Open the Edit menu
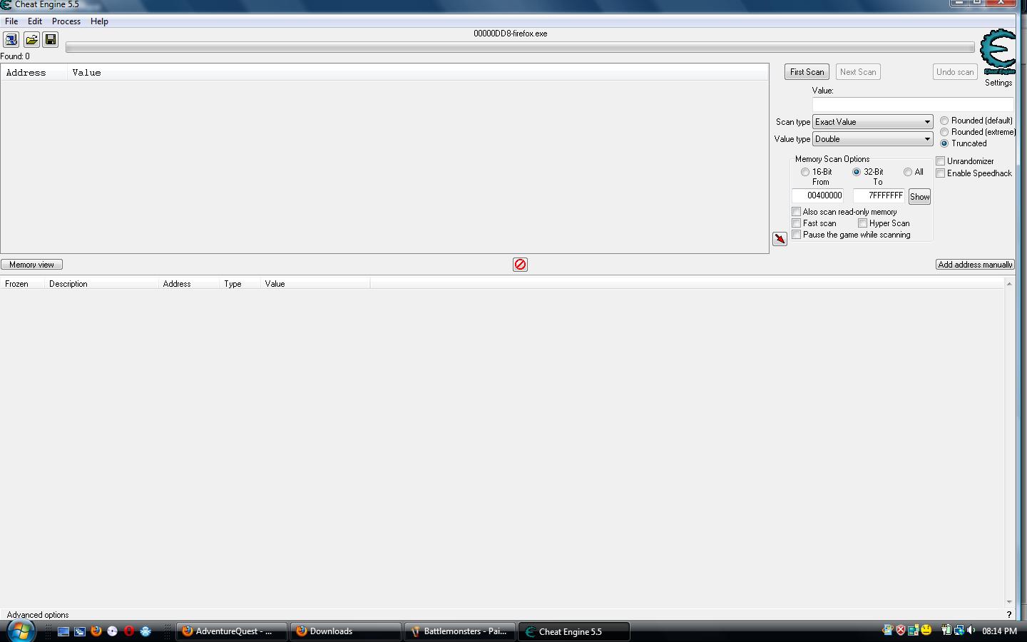This screenshot has height=642, width=1027. [35, 21]
